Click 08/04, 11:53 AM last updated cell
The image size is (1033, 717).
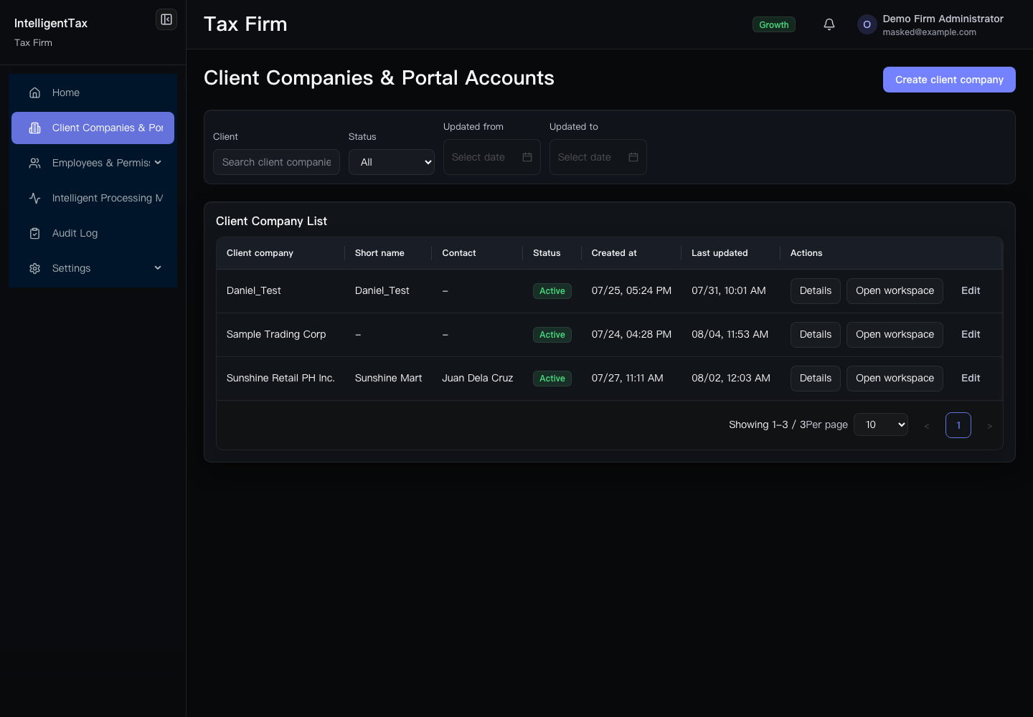pos(730,334)
